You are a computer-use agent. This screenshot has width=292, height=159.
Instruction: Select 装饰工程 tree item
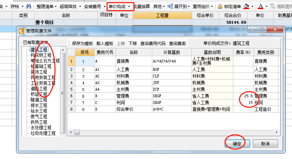(x=39, y=72)
